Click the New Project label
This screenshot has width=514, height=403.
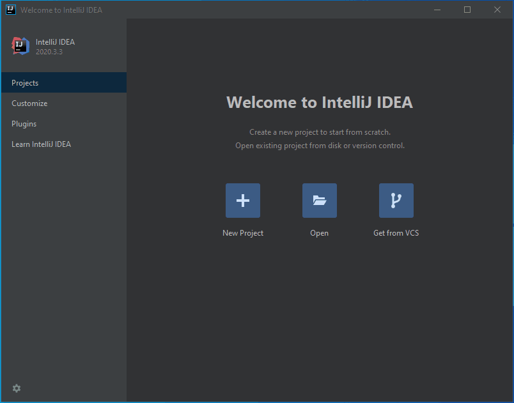pos(242,232)
